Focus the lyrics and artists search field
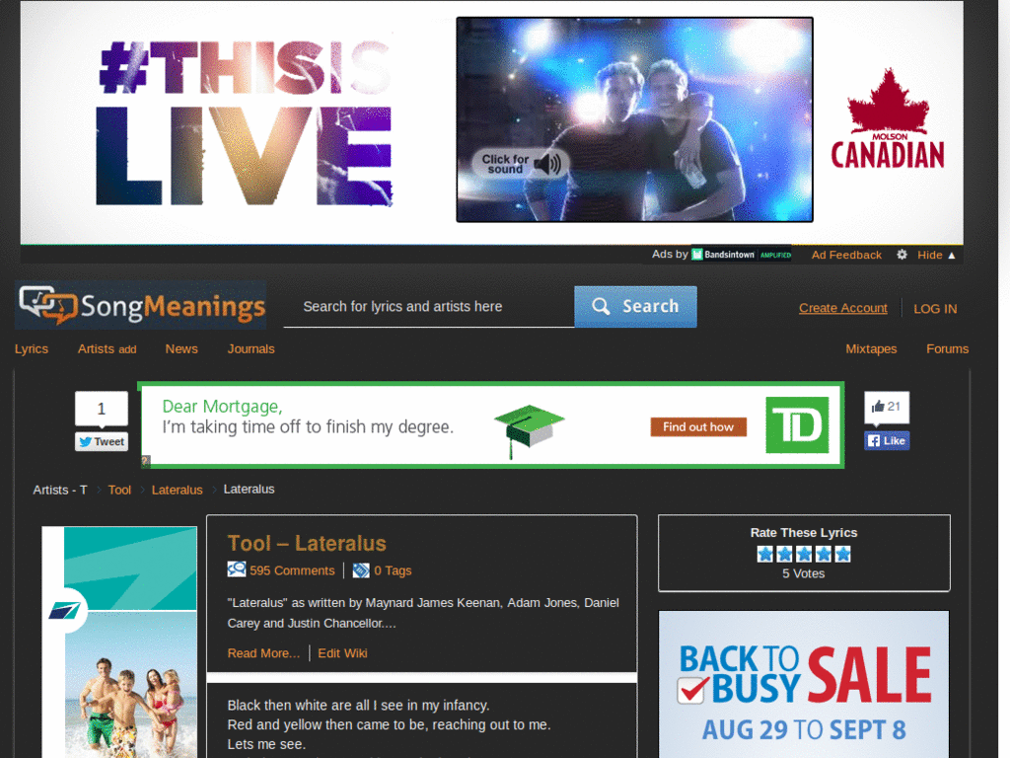 point(429,307)
